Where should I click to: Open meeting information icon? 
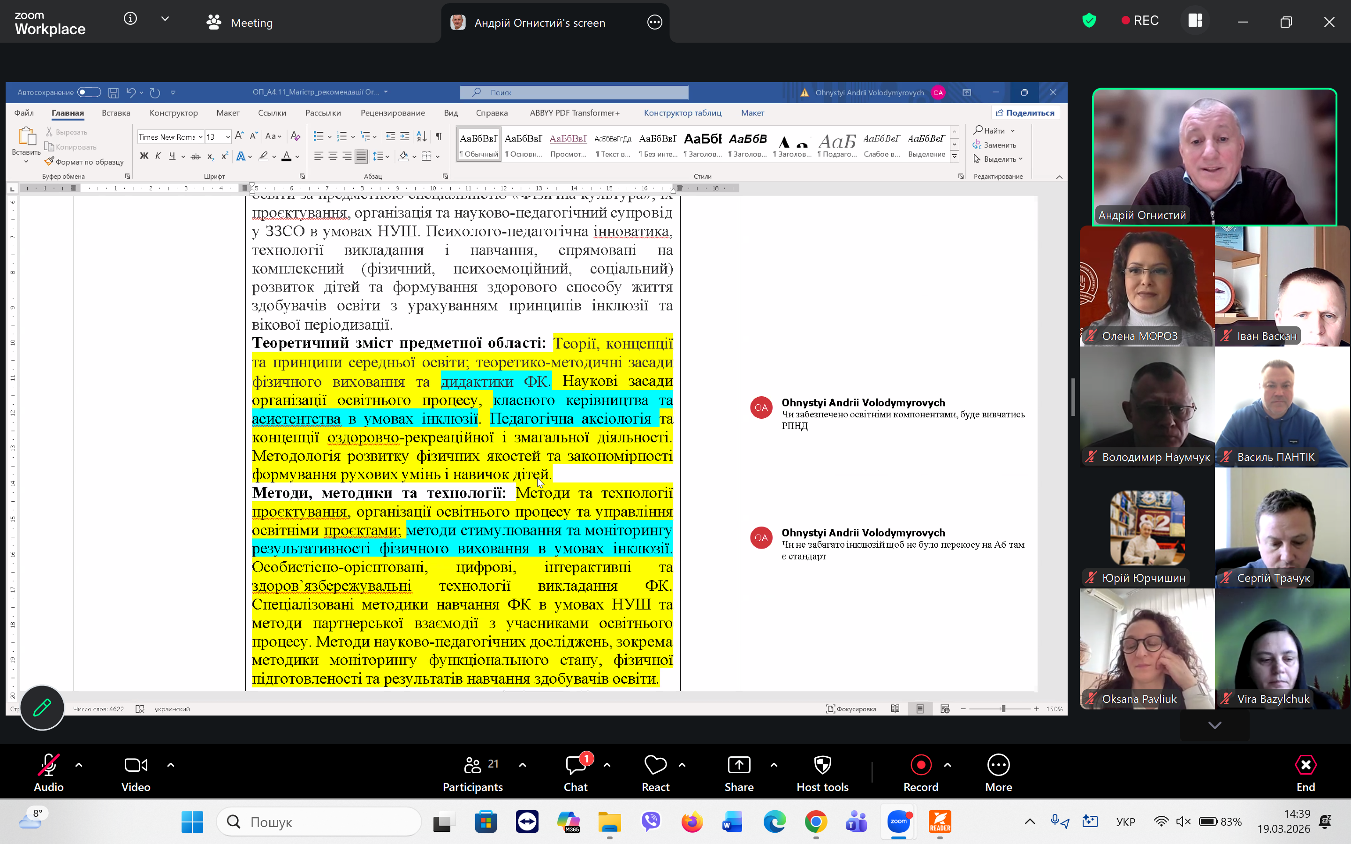[130, 19]
